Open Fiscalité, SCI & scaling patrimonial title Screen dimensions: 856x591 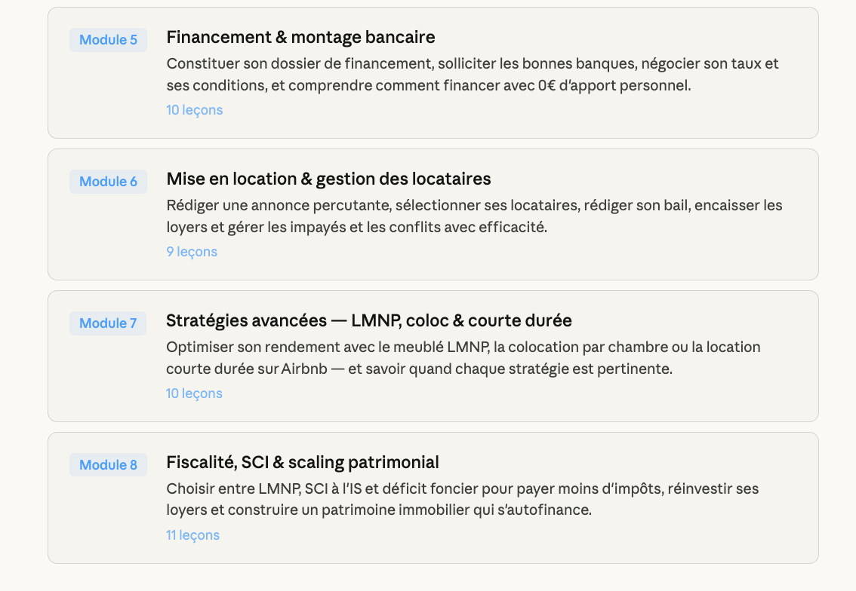tap(302, 462)
